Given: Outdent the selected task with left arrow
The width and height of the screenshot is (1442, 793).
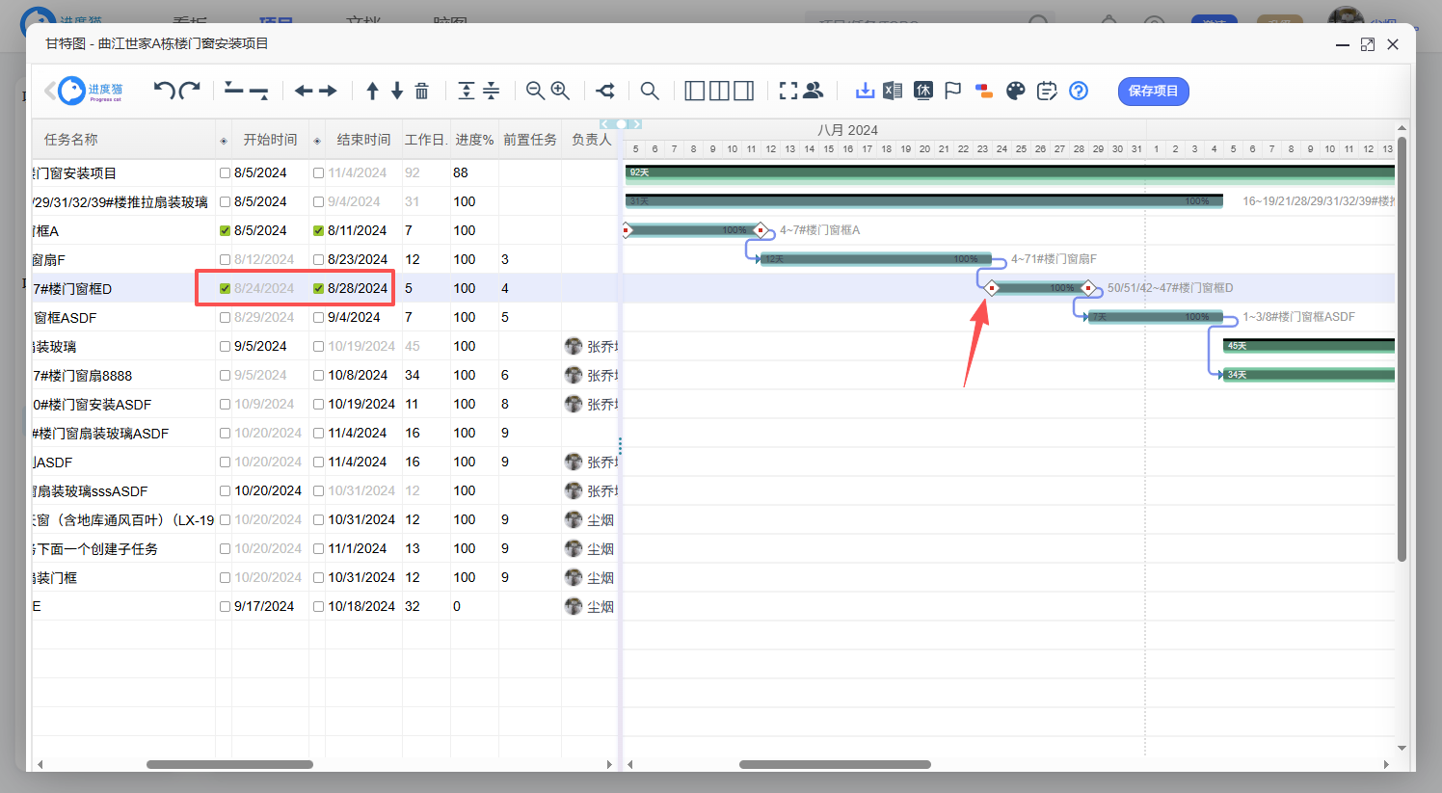Looking at the screenshot, I should click(x=304, y=91).
